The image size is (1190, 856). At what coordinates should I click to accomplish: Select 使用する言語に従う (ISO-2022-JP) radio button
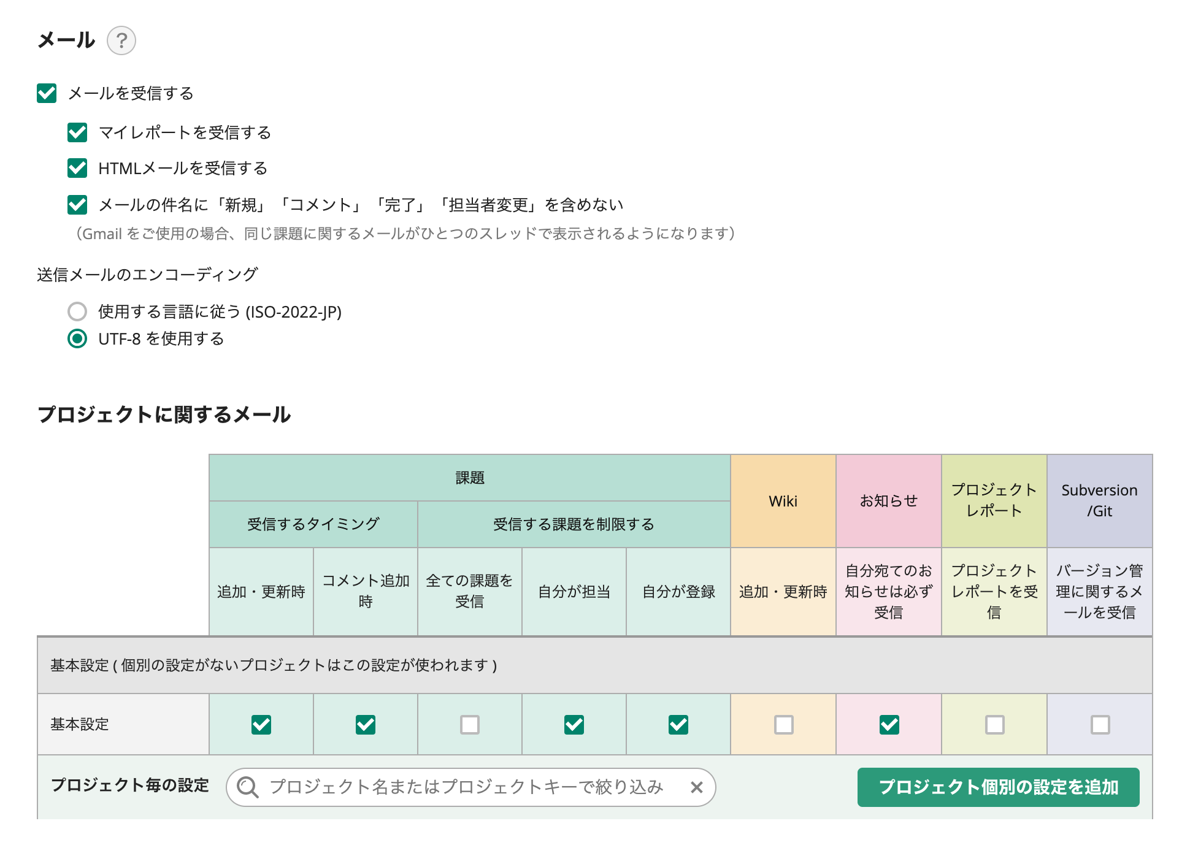pyautogui.click(x=77, y=311)
